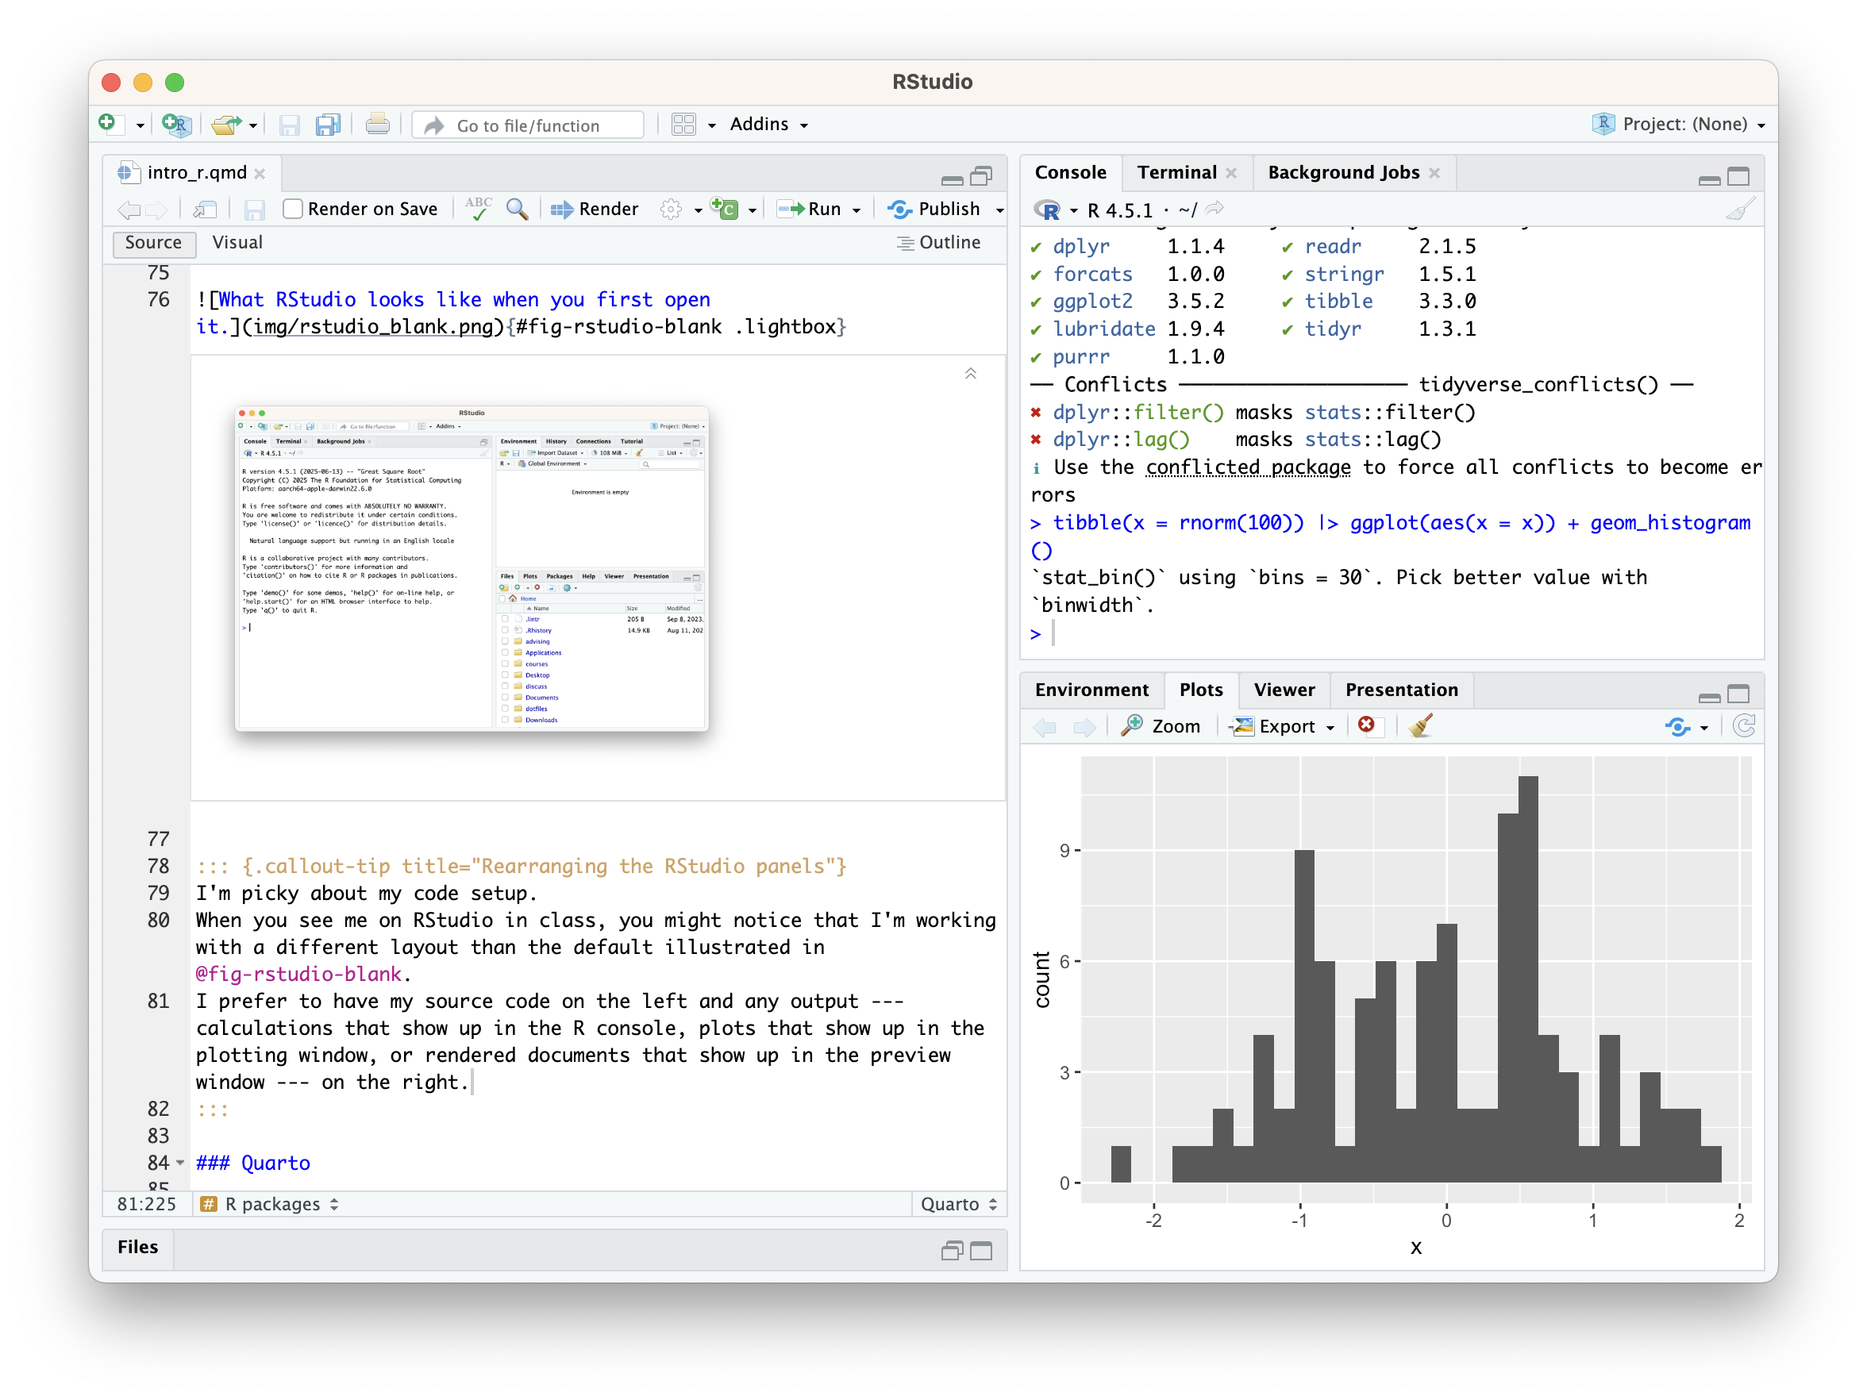Click the console input prompt

pyautogui.click(x=1392, y=635)
